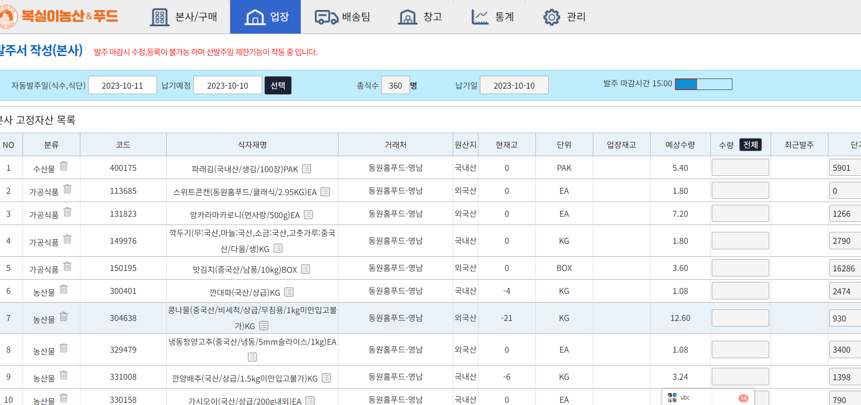The image size is (861, 405).
Task: Open detail icon for 가시오이
Action: coord(310,400)
